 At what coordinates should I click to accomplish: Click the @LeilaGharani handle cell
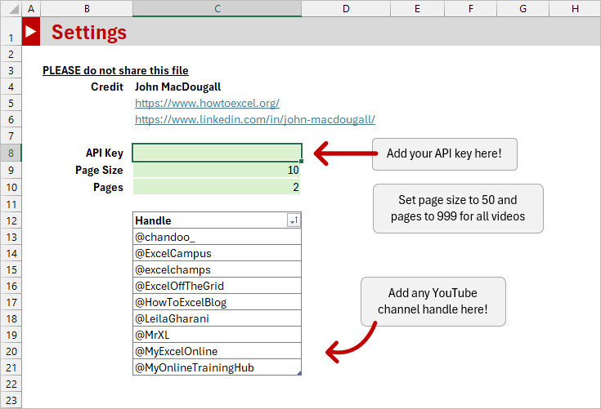tap(217, 318)
